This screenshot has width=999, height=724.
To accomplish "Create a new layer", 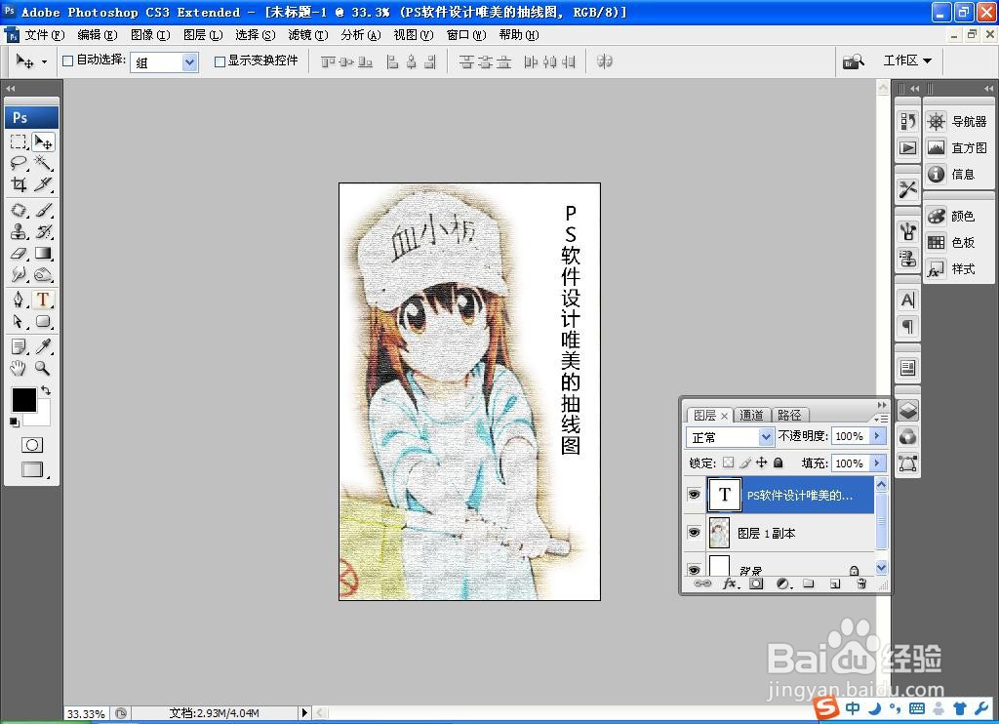I will tap(835, 583).
